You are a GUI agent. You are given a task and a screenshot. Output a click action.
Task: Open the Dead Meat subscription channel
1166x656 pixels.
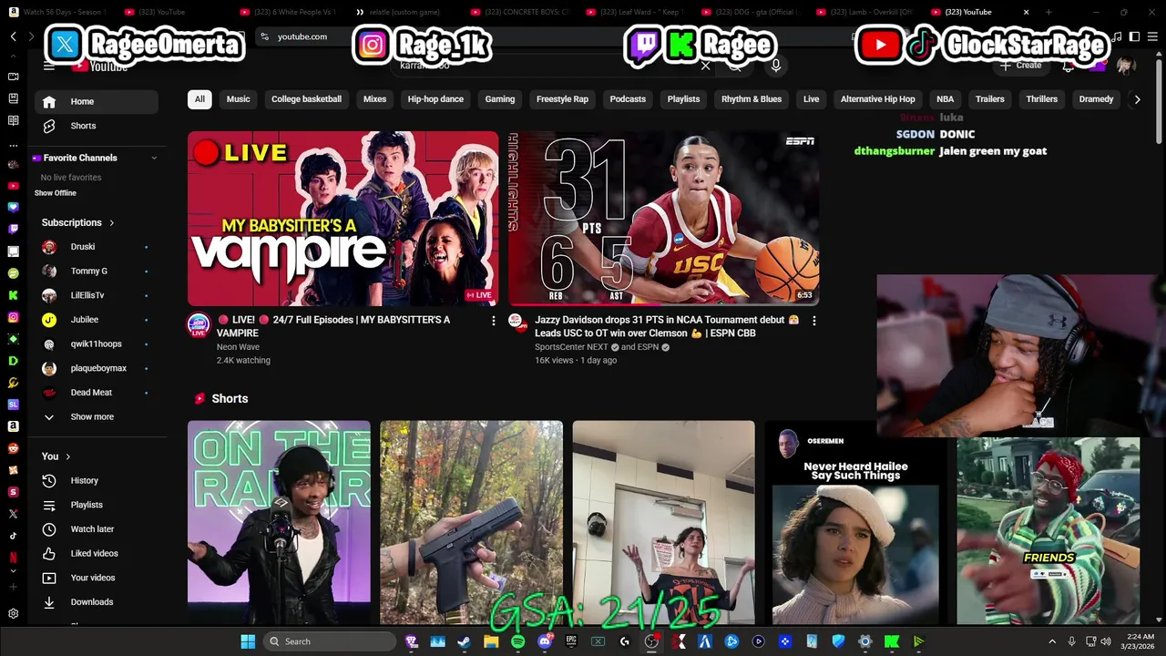point(96,393)
